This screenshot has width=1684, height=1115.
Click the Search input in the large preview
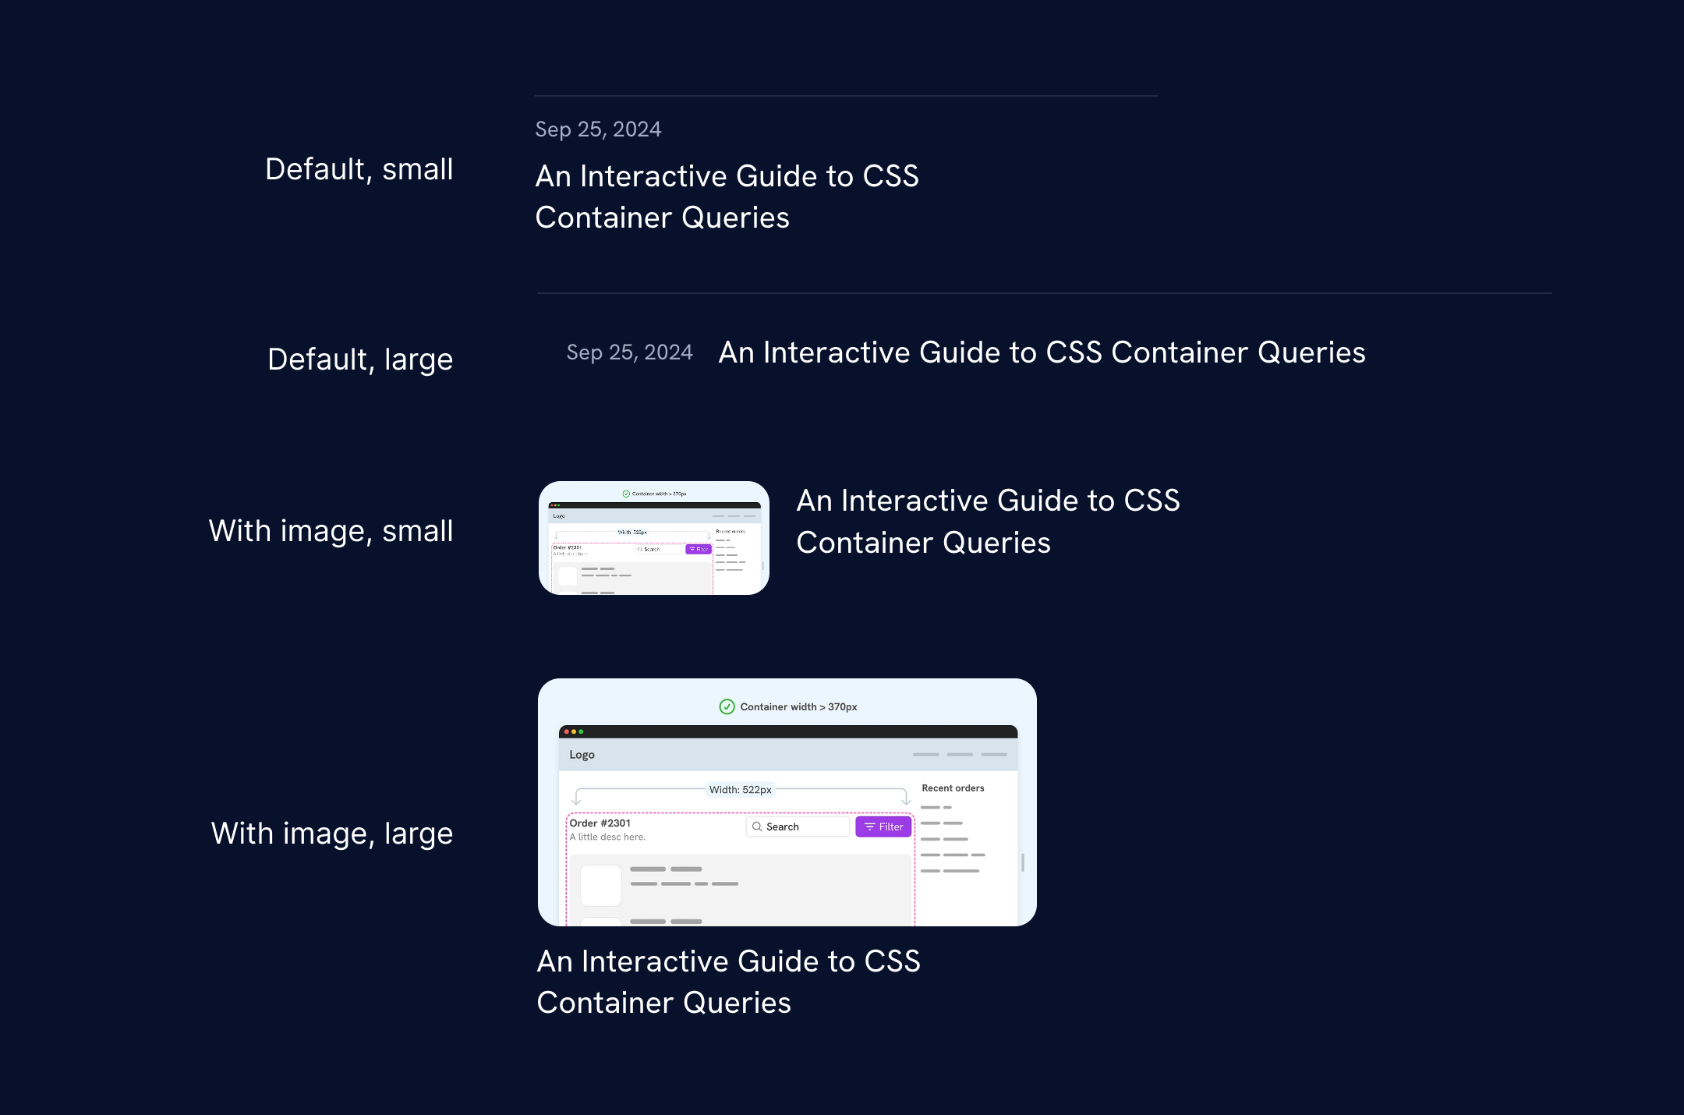[798, 827]
